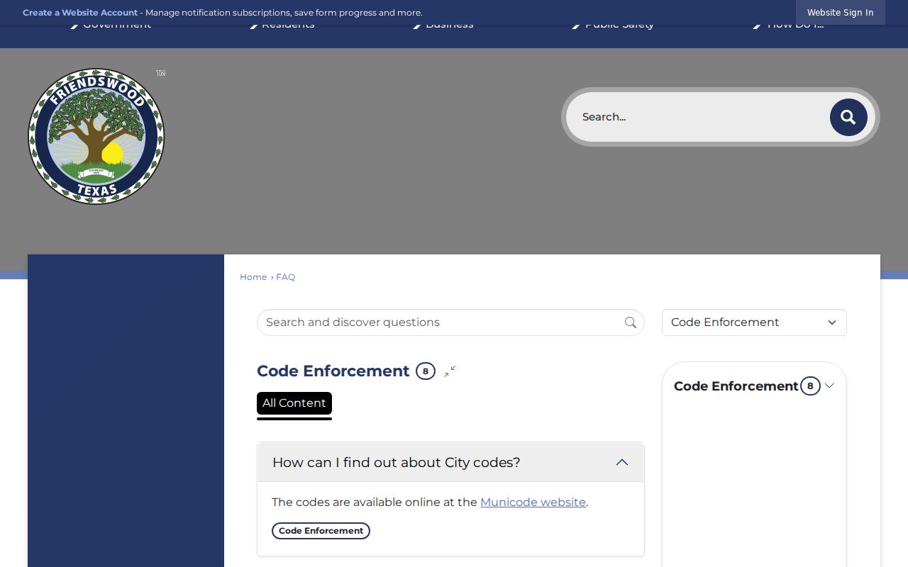Select the All Content tab
The image size is (908, 567).
294,403
